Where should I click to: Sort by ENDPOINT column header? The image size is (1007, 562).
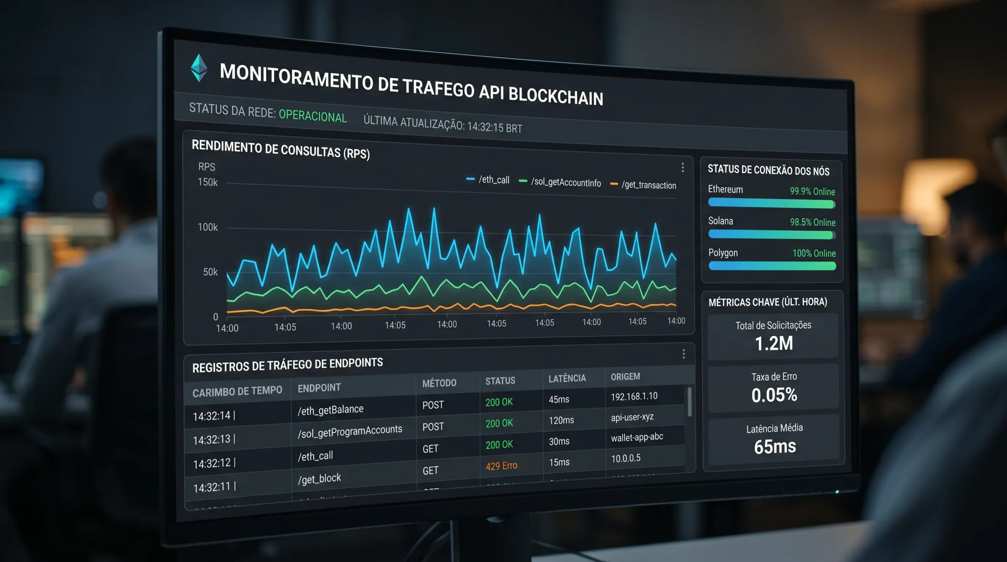pyautogui.click(x=319, y=388)
